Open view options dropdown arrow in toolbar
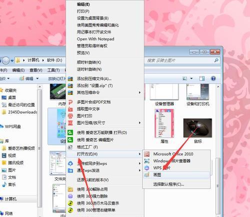The height and width of the screenshot is (217, 250). [191, 78]
